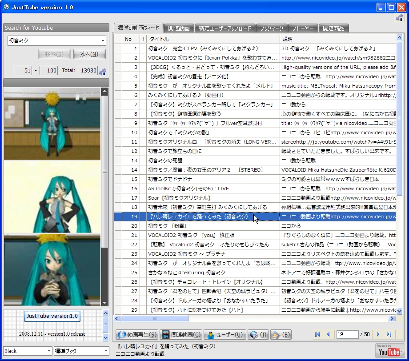Click the thumbnail list scroll down arrow
The image size is (409, 361).
click(104, 303)
